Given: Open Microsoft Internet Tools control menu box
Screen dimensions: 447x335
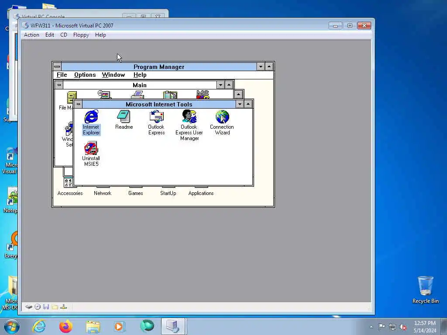Looking at the screenshot, I should 78,104.
